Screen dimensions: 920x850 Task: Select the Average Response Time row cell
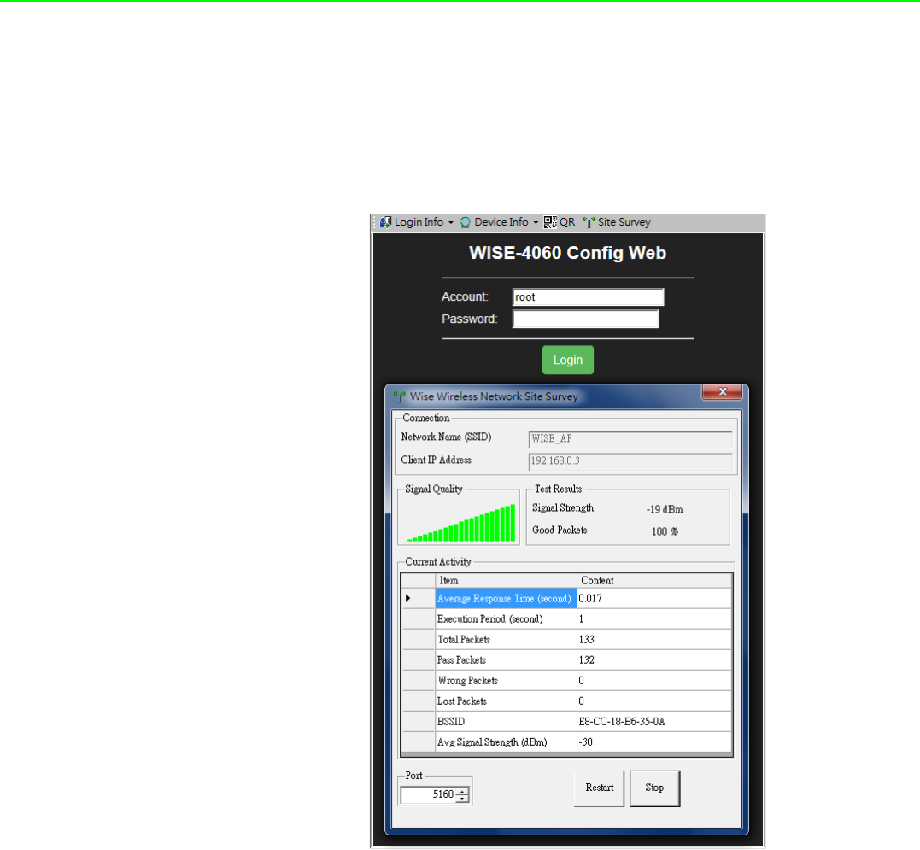506,598
